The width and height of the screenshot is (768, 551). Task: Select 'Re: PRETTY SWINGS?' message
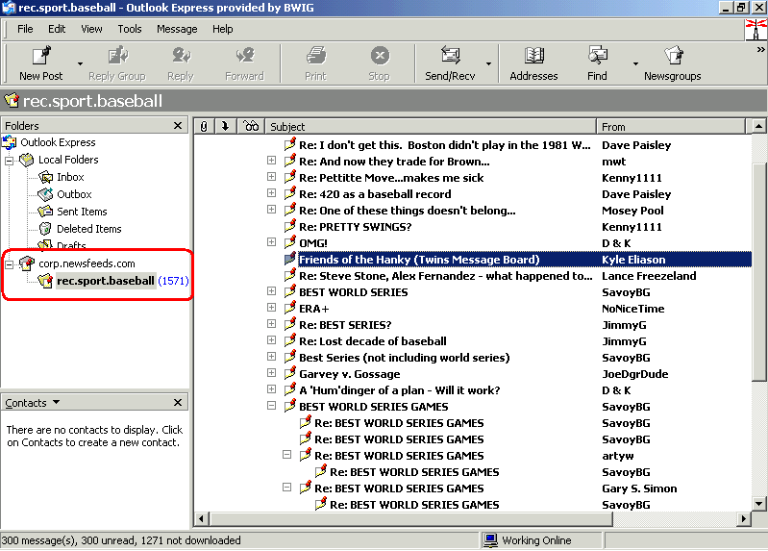tap(355, 227)
